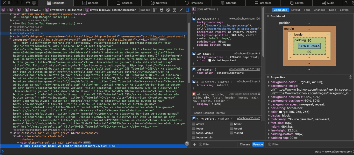The image size is (354, 155).
Task: Click the print styles printer icon
Action: coord(161,10)
